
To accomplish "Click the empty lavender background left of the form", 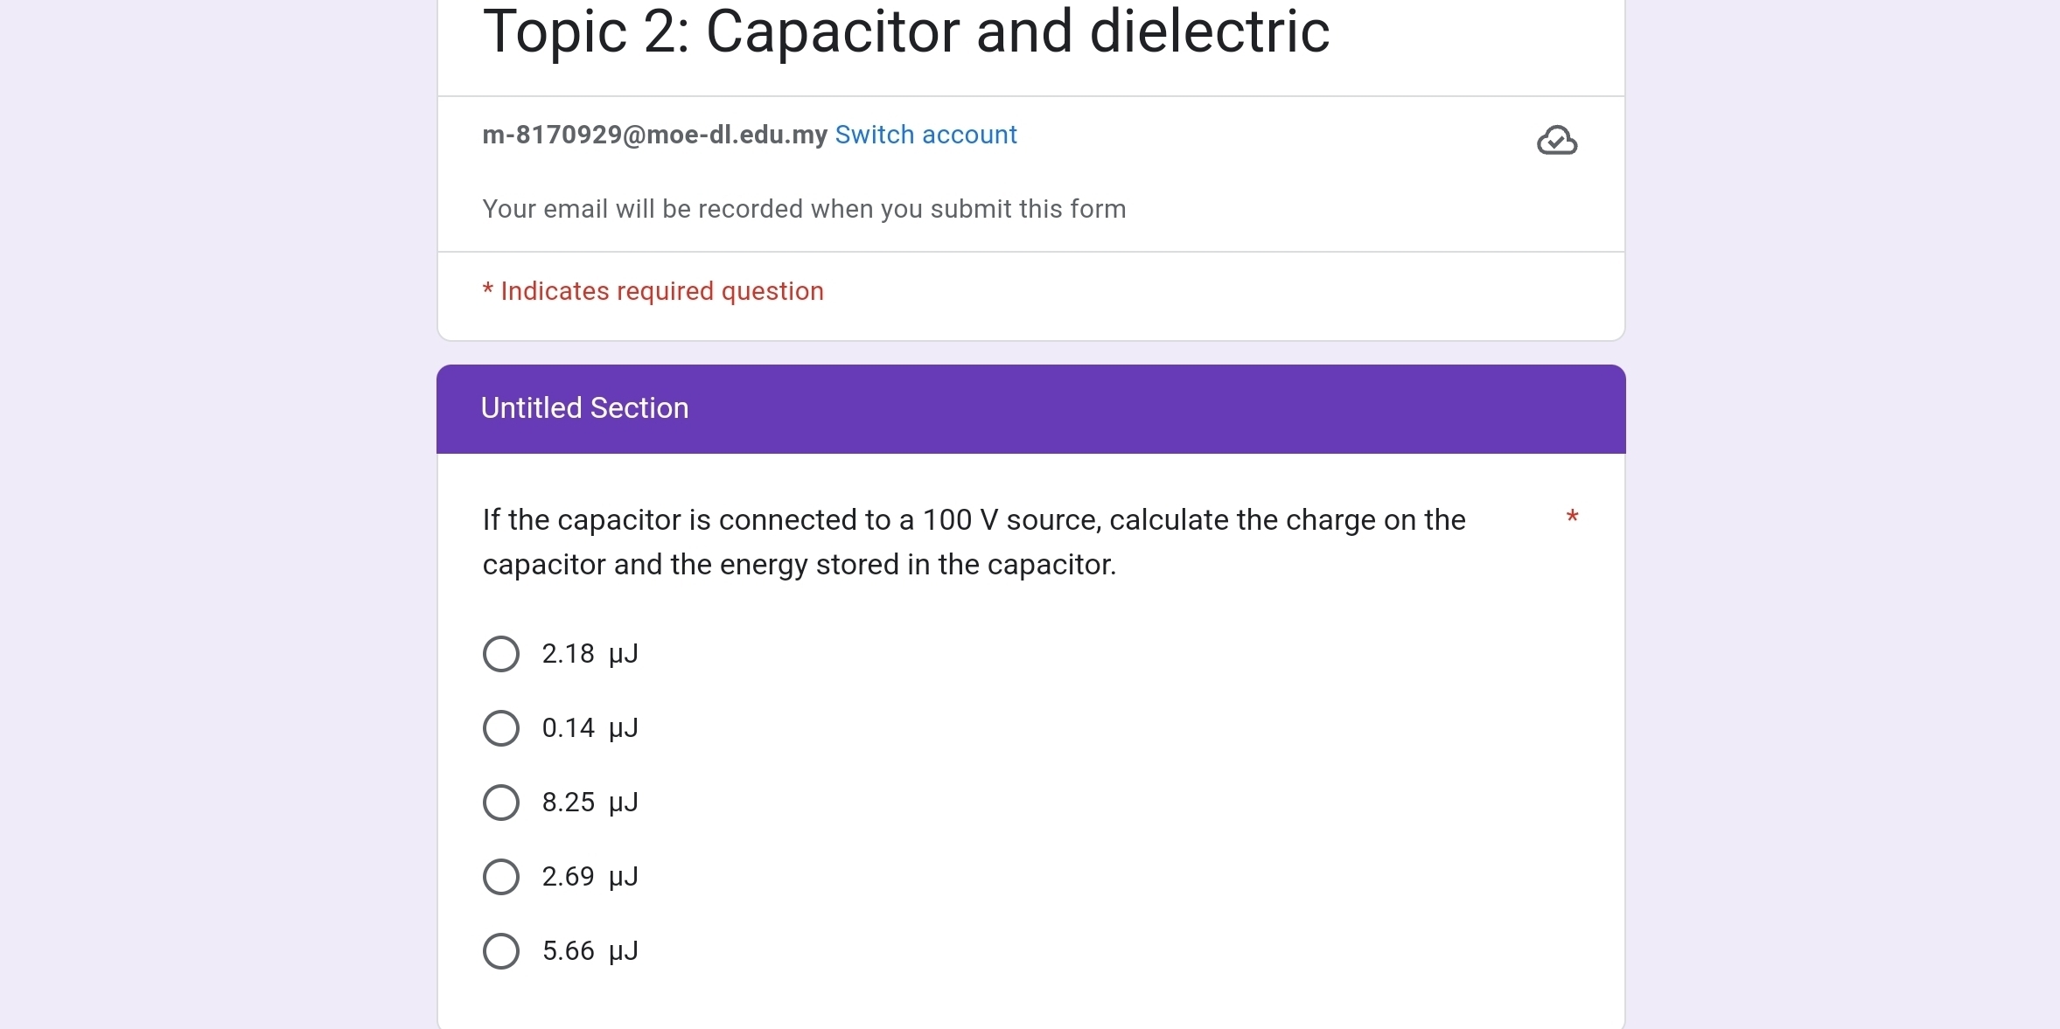I will coord(219,525).
